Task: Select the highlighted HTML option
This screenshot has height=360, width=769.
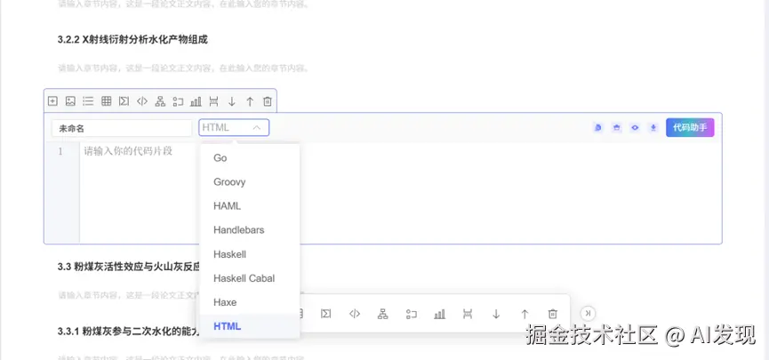Action: pyautogui.click(x=250, y=326)
